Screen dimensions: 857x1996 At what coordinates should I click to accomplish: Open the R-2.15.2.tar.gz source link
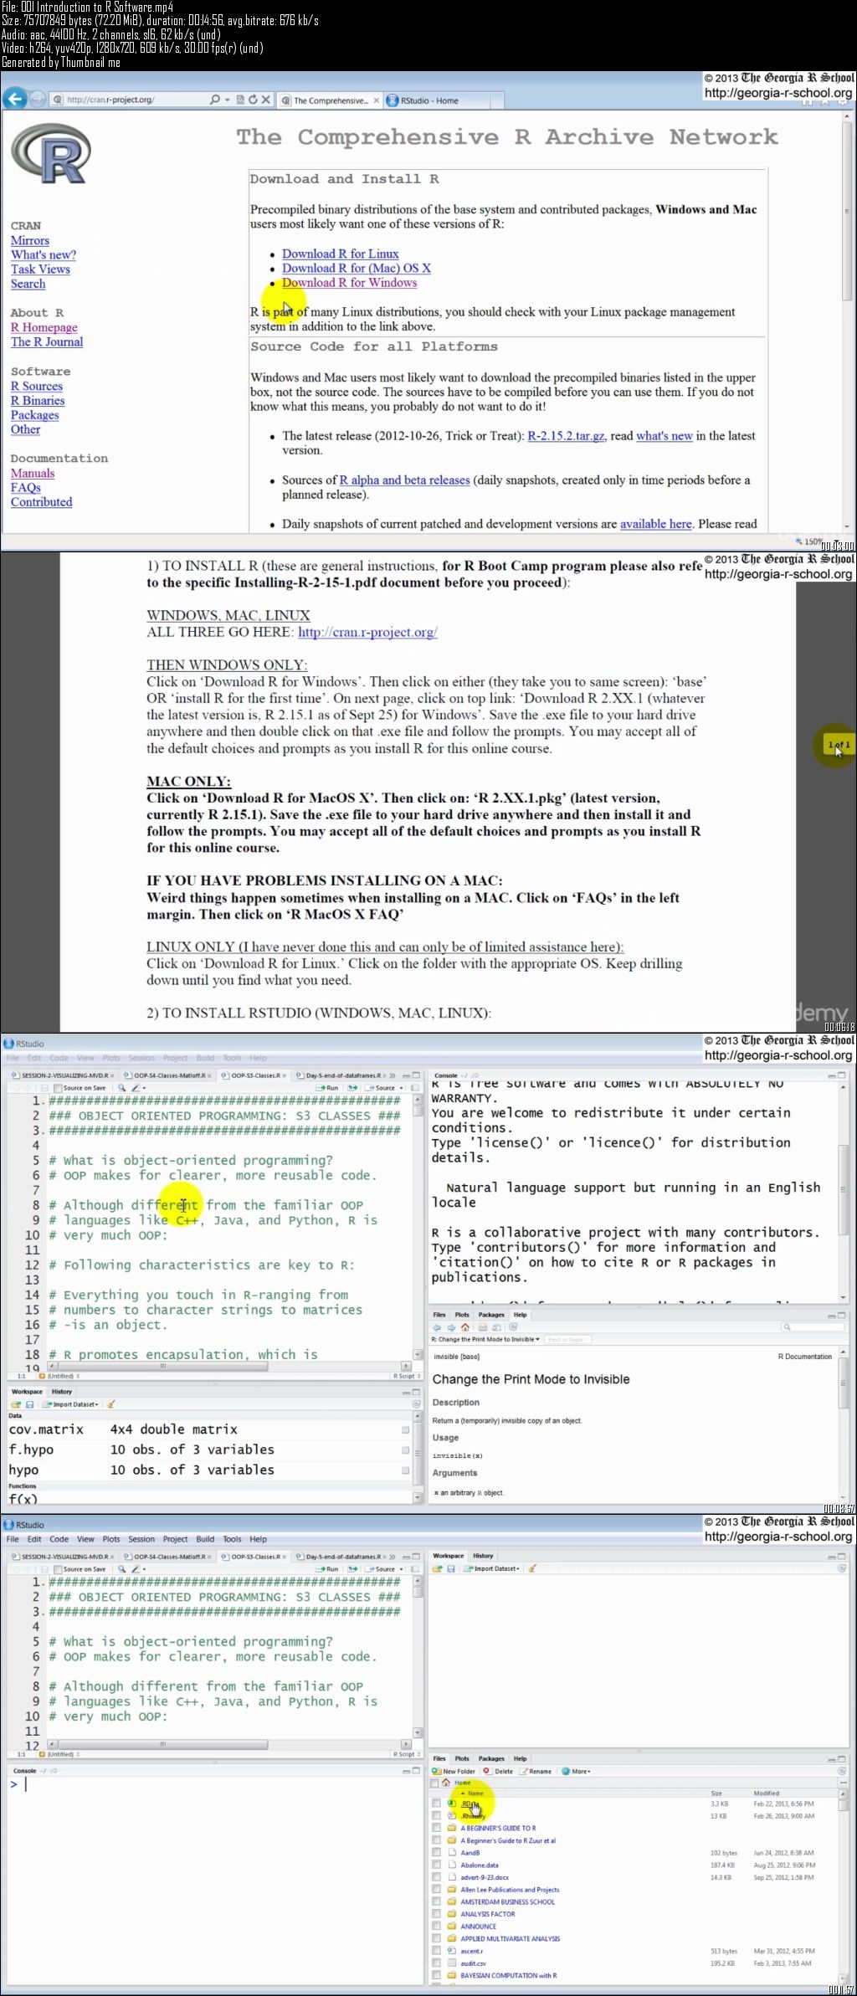(567, 436)
